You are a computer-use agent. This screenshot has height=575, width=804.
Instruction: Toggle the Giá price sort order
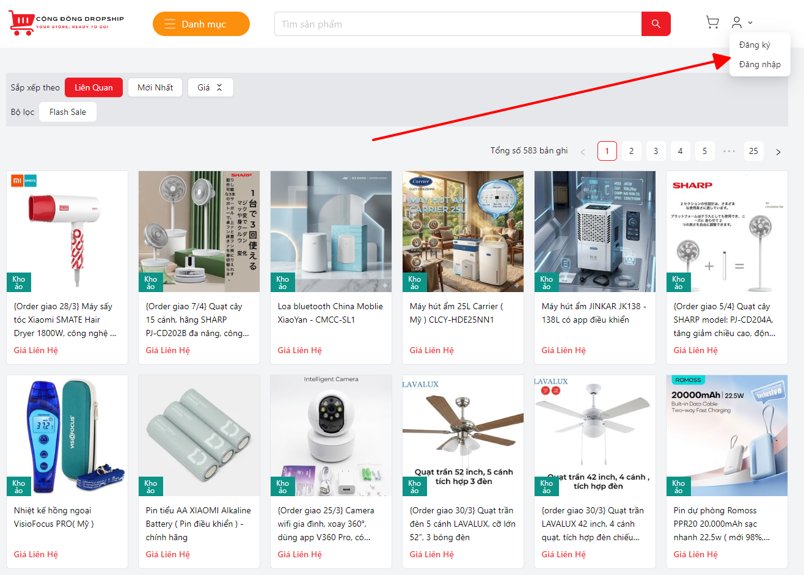pyautogui.click(x=210, y=87)
